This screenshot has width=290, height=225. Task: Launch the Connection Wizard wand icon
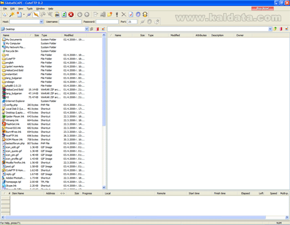pos(12,14)
